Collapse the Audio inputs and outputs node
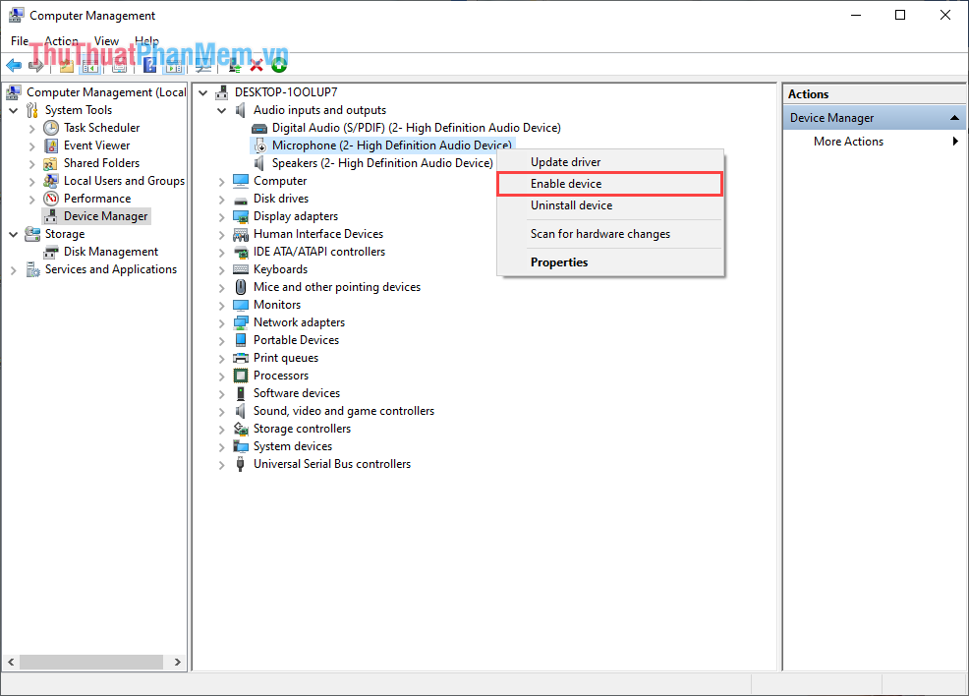This screenshot has height=696, width=969. click(x=220, y=109)
